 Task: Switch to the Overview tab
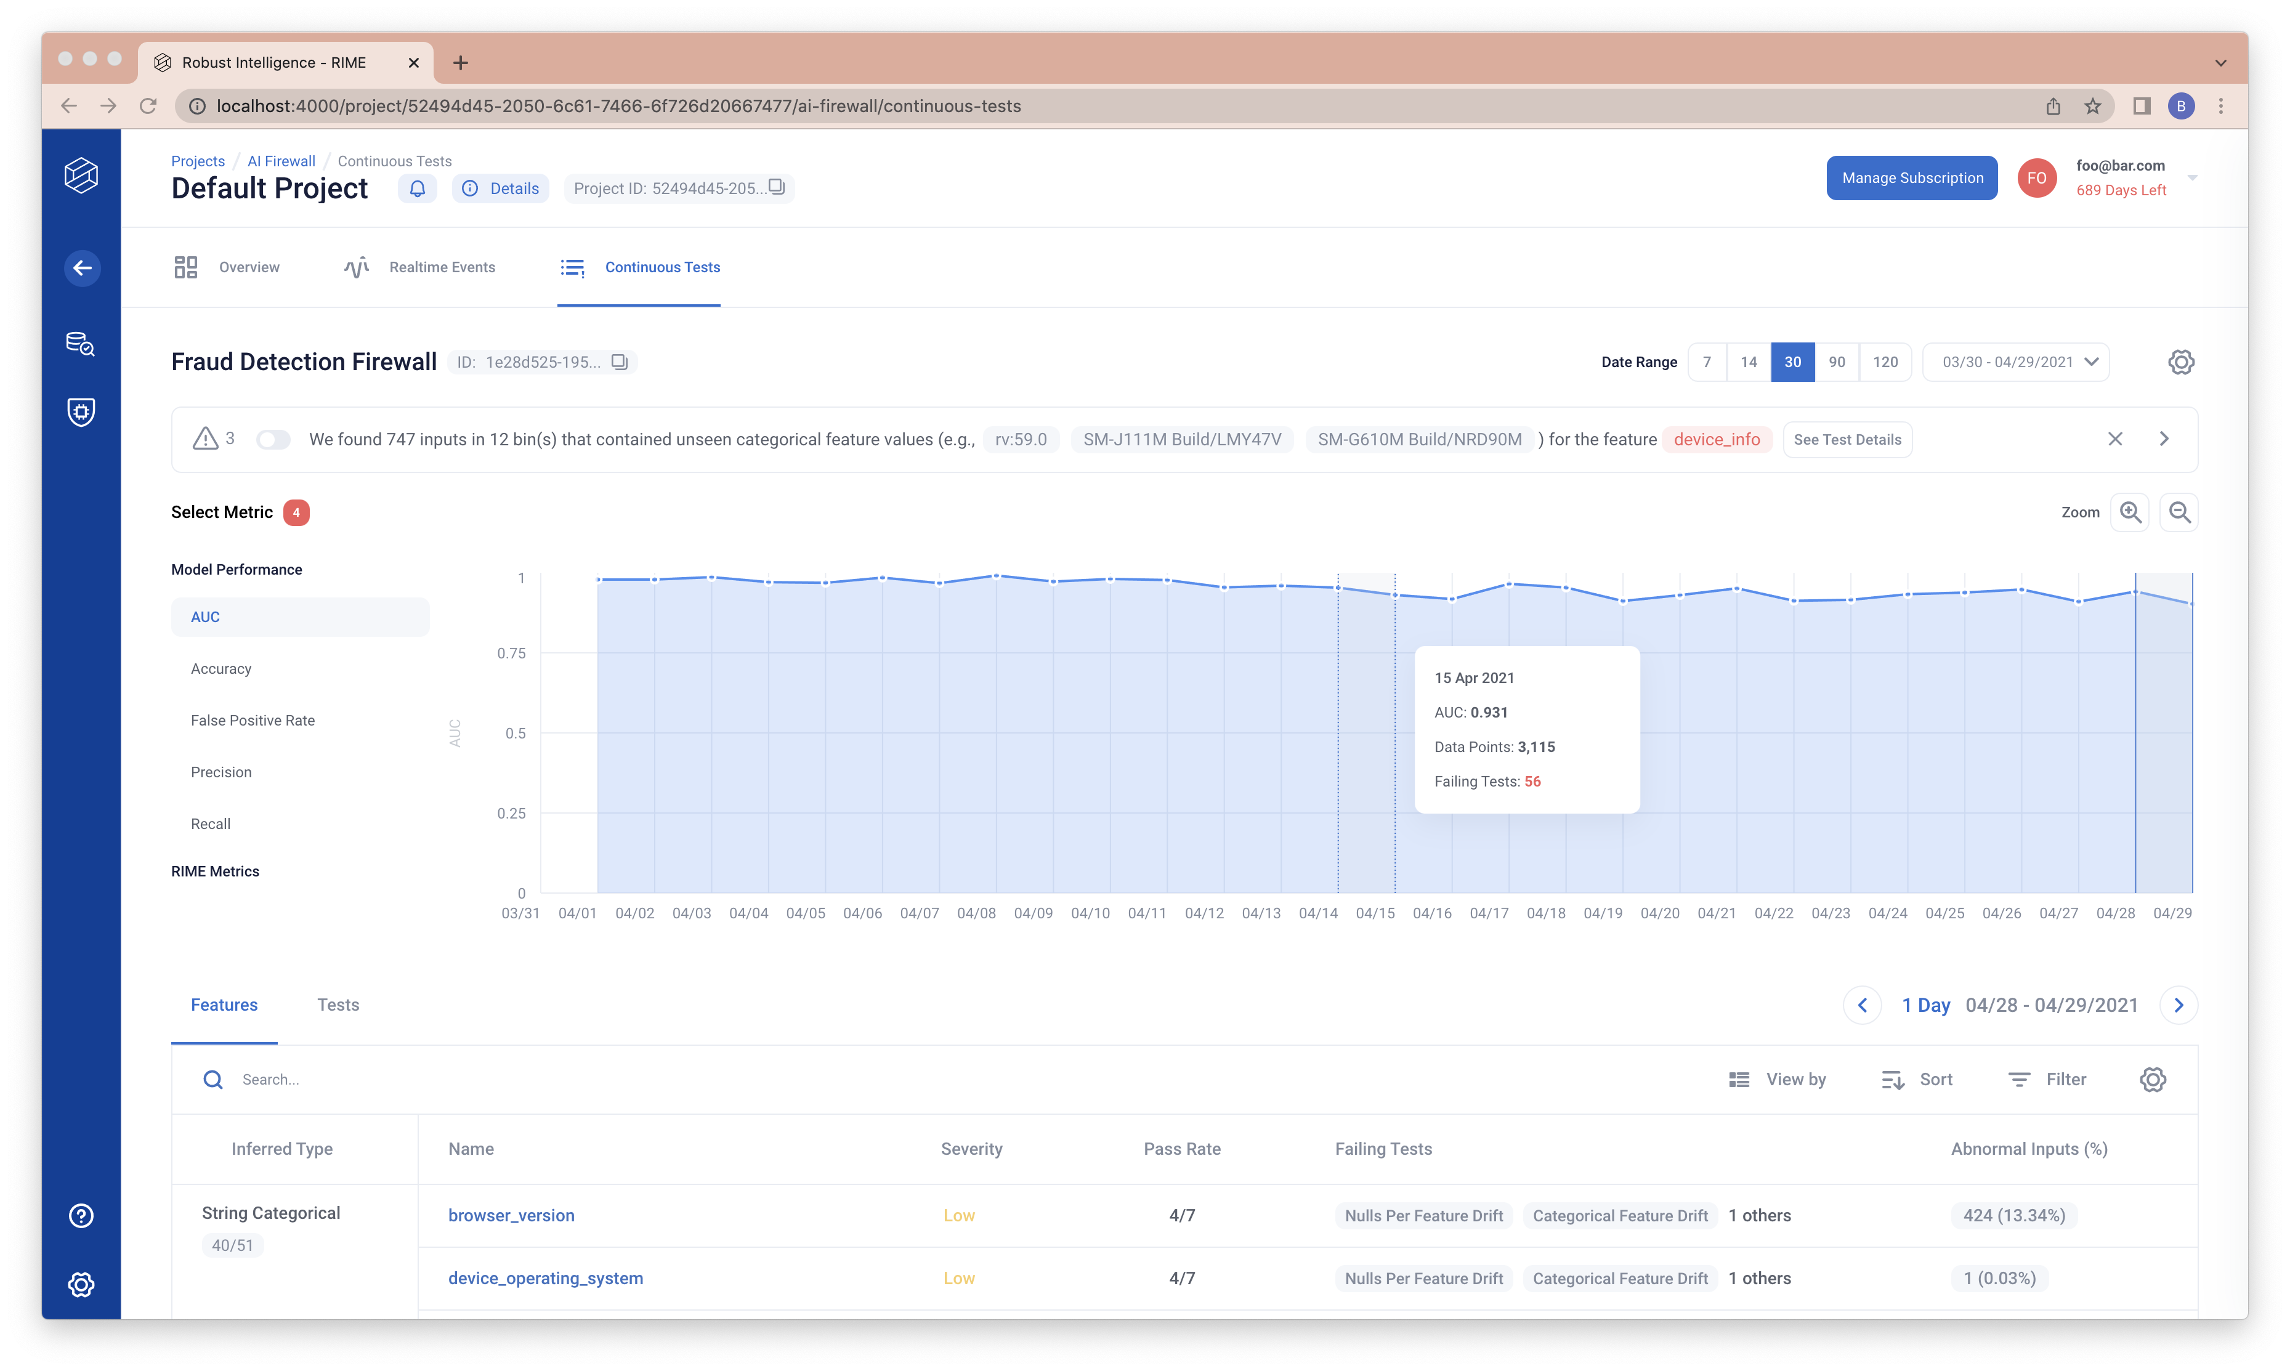tap(227, 267)
